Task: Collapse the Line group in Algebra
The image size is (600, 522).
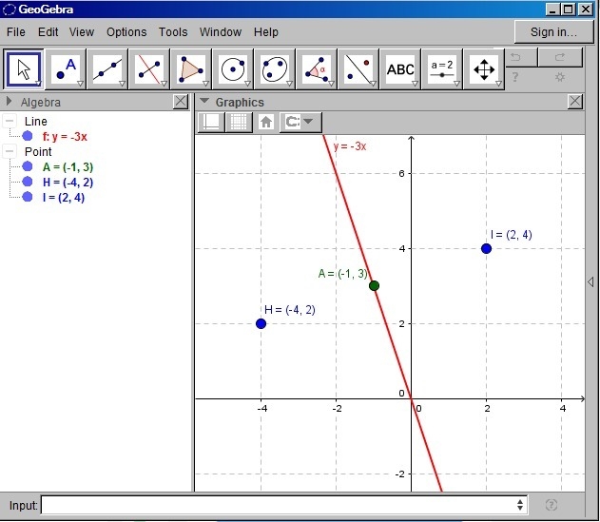Action: 10,121
